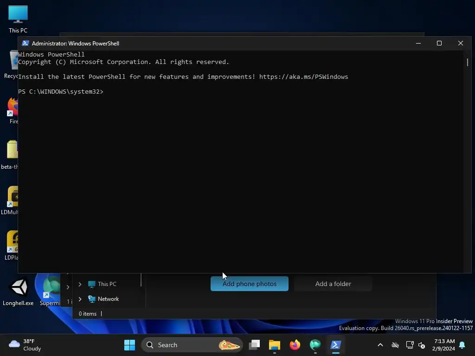Open LDPlayer desktop shortcut
The image size is (475, 356).
point(12,246)
